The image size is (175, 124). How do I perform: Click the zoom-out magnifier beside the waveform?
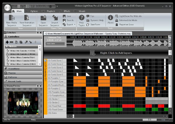click(x=170, y=44)
